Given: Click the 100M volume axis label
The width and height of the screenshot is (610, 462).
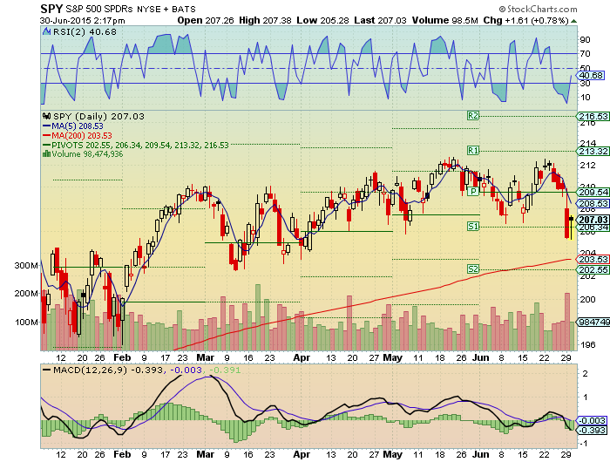Looking at the screenshot, I should [x=26, y=322].
